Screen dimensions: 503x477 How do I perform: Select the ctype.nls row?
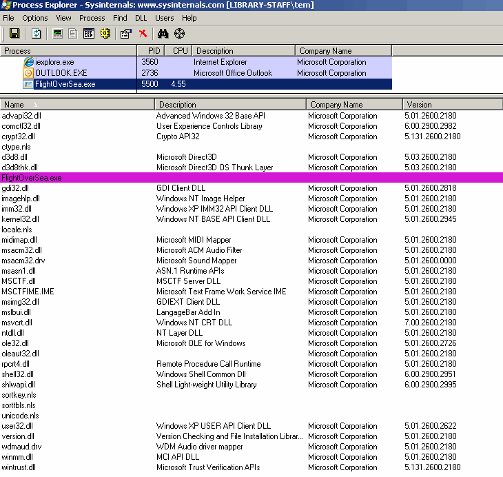pyautogui.click(x=251, y=147)
